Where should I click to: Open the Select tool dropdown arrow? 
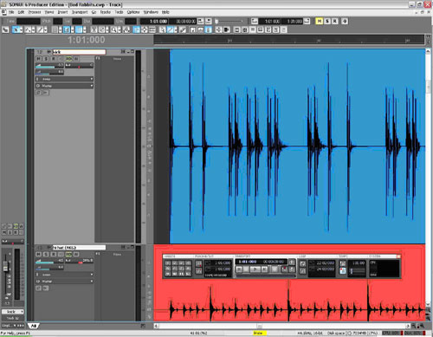click(x=22, y=29)
